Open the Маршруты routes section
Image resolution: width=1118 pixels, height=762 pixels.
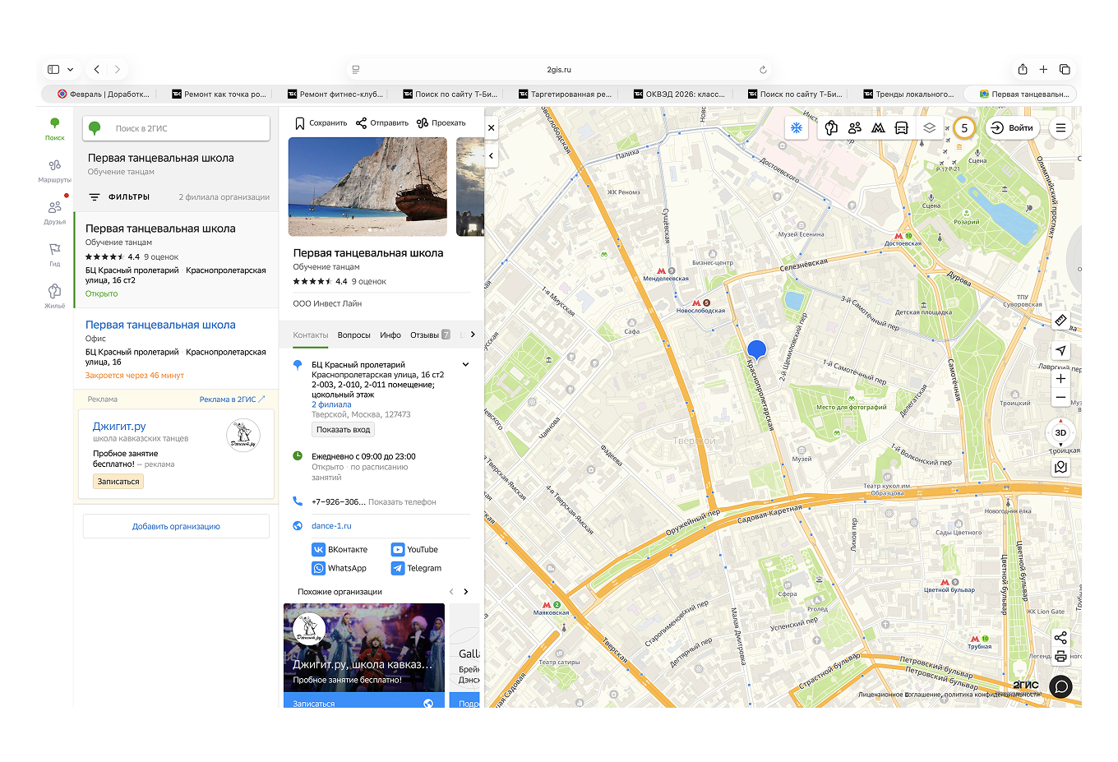click(54, 171)
